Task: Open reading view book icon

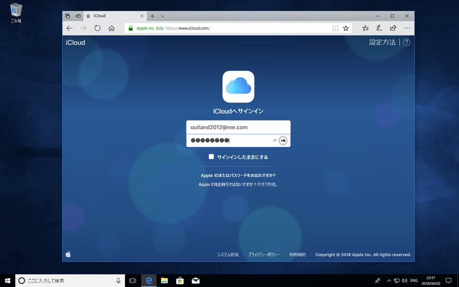Action: (x=336, y=28)
